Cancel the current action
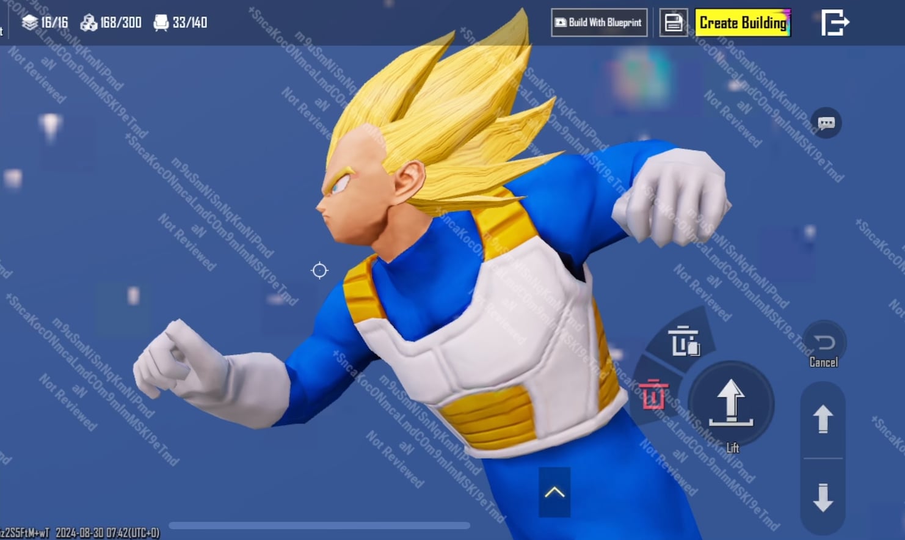 point(824,346)
